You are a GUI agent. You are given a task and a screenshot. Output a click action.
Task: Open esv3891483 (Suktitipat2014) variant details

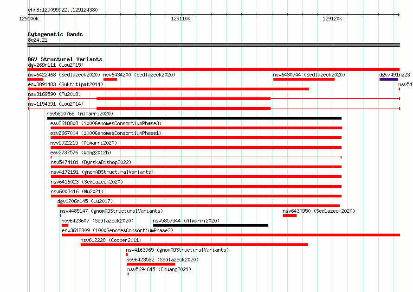tap(168, 89)
